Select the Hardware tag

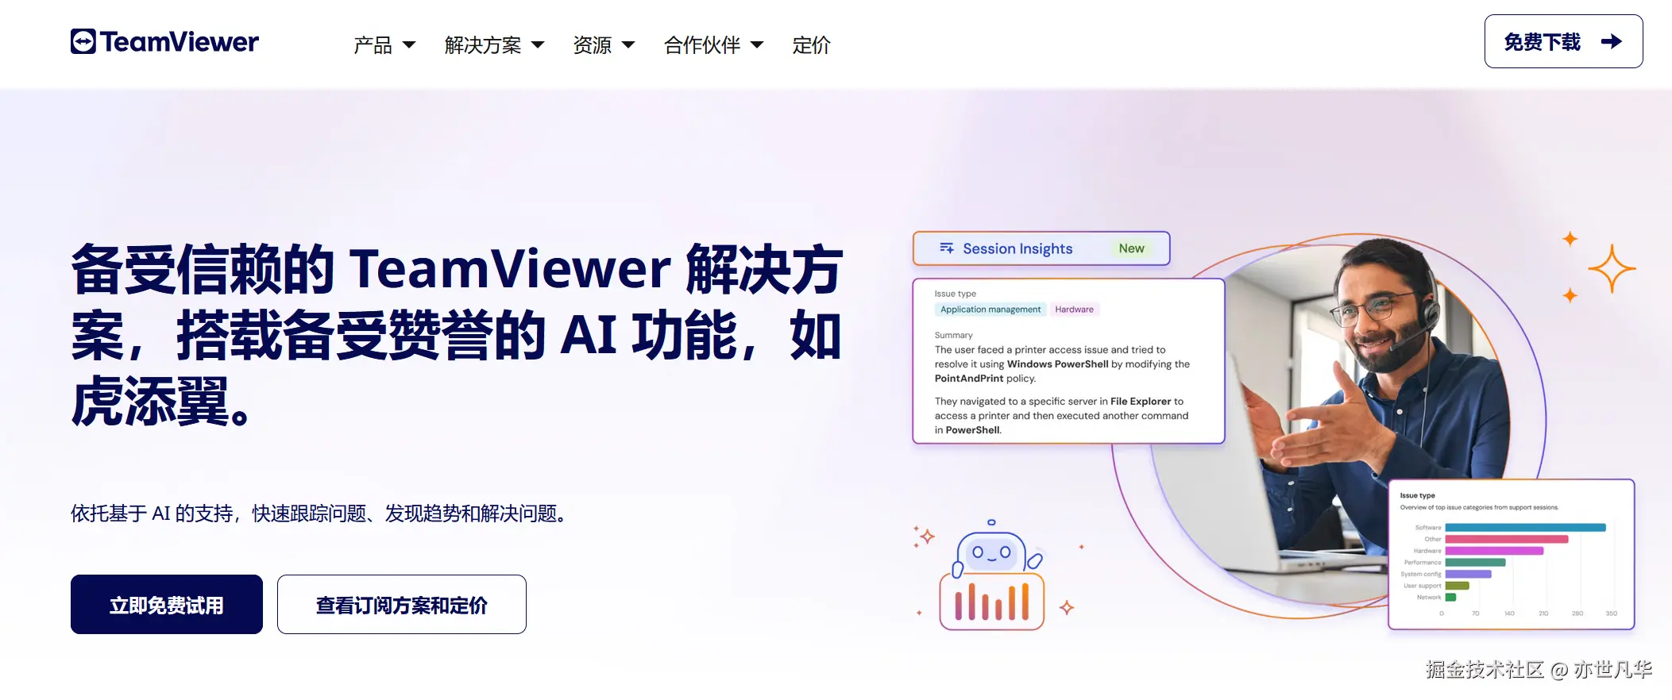pos(1075,310)
